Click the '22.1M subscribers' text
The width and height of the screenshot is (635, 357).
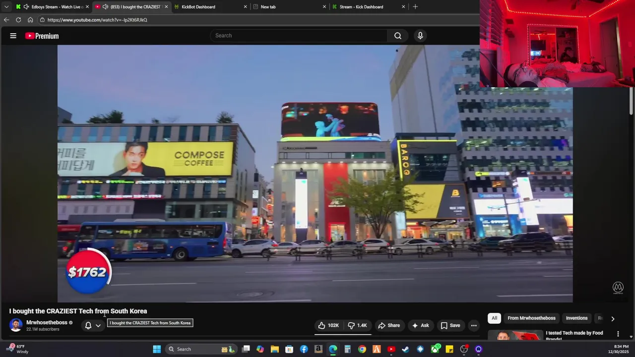click(x=43, y=329)
